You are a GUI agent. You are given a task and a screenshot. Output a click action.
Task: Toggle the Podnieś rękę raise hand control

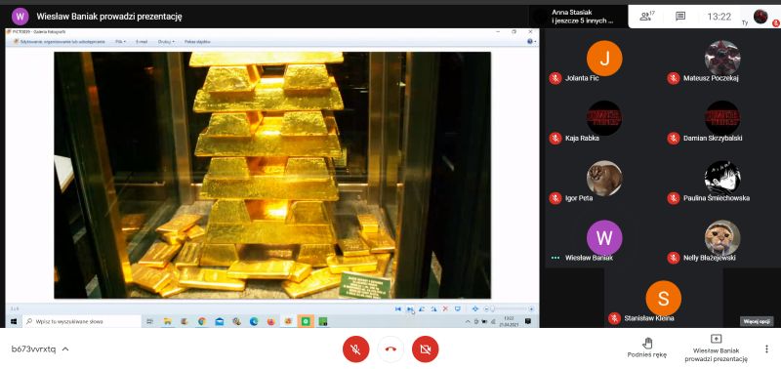click(x=647, y=348)
